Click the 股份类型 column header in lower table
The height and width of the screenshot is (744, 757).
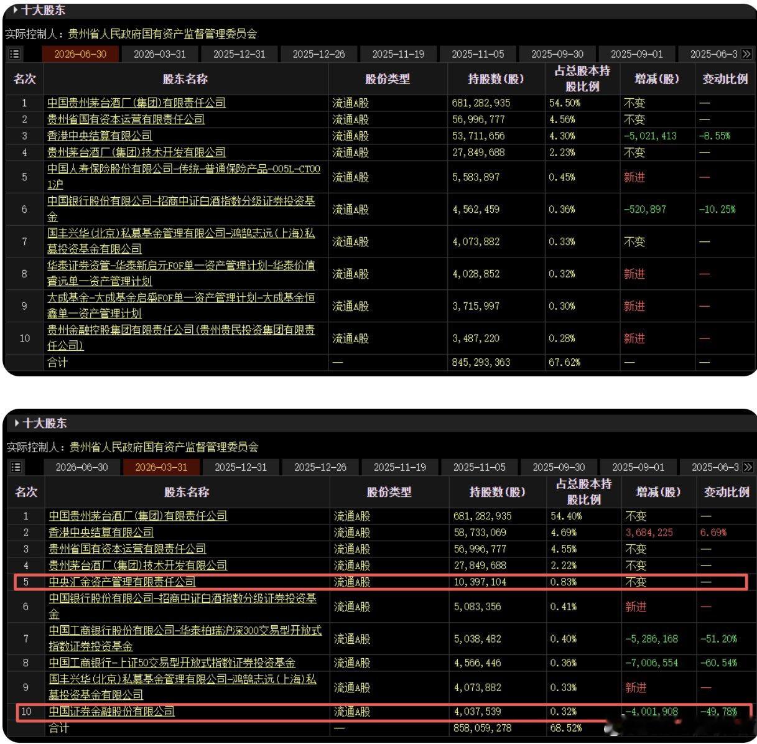pyautogui.click(x=389, y=492)
